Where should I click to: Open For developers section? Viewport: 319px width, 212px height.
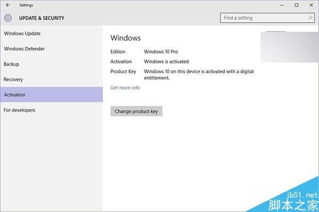click(x=51, y=110)
